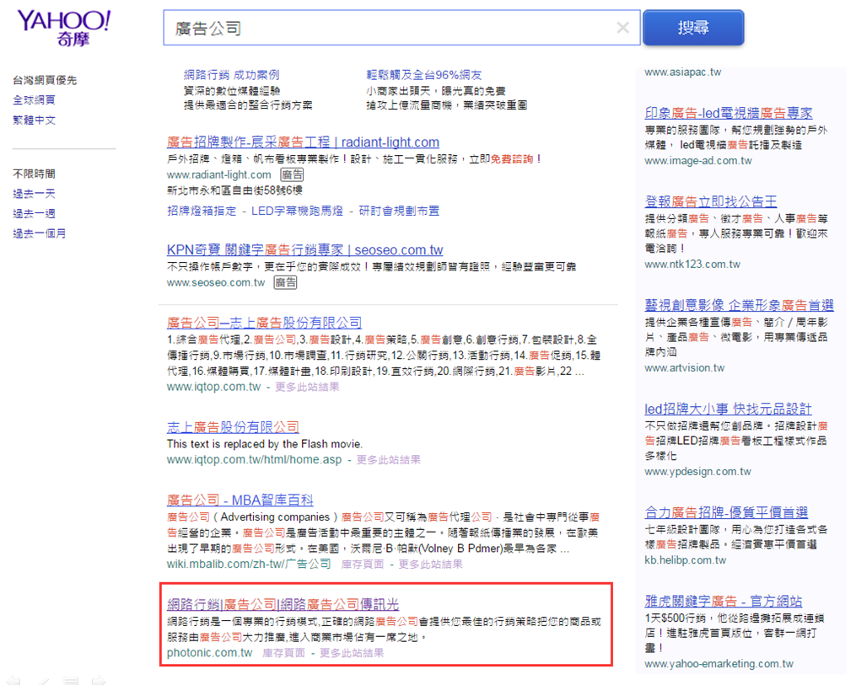
Task: Focus the search field containing 廣告公司
Action: (401, 28)
